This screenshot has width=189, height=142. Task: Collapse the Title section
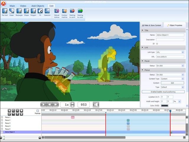tap(142, 30)
